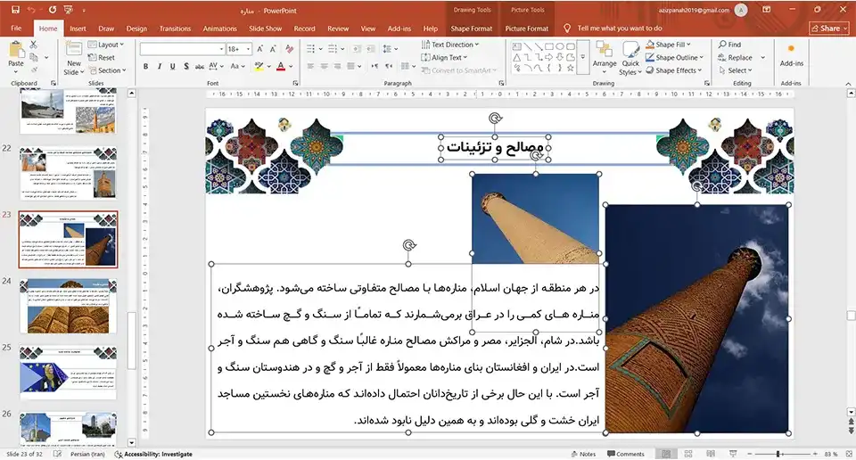The width and height of the screenshot is (856, 460).
Task: Toggle right-to-left text direction
Action: [x=389, y=66]
